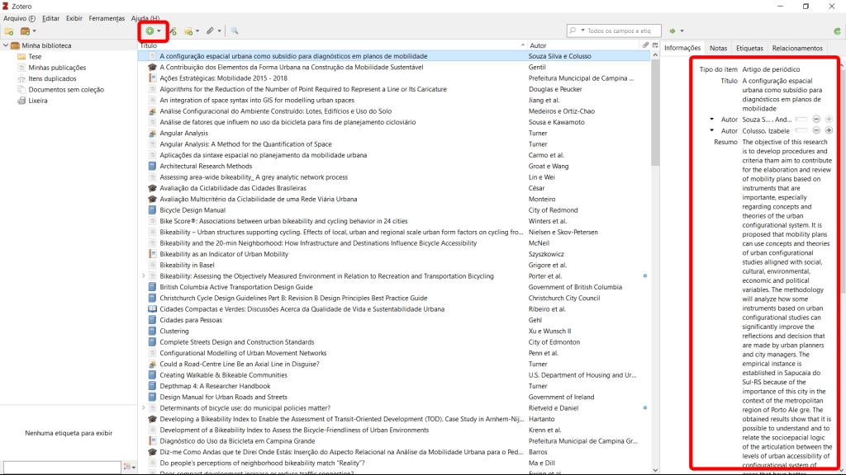Switch to the Etiquetas tab
Screen dimensions: 846x475
[x=749, y=48]
